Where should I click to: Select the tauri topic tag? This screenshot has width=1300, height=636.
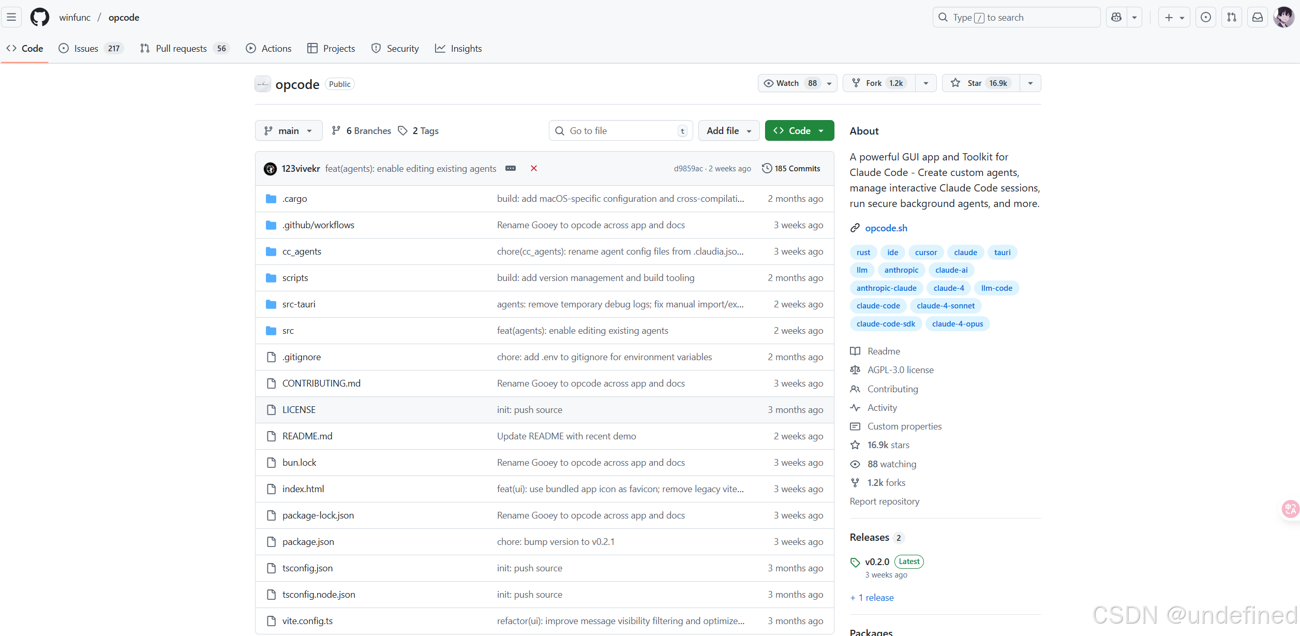coord(1002,253)
